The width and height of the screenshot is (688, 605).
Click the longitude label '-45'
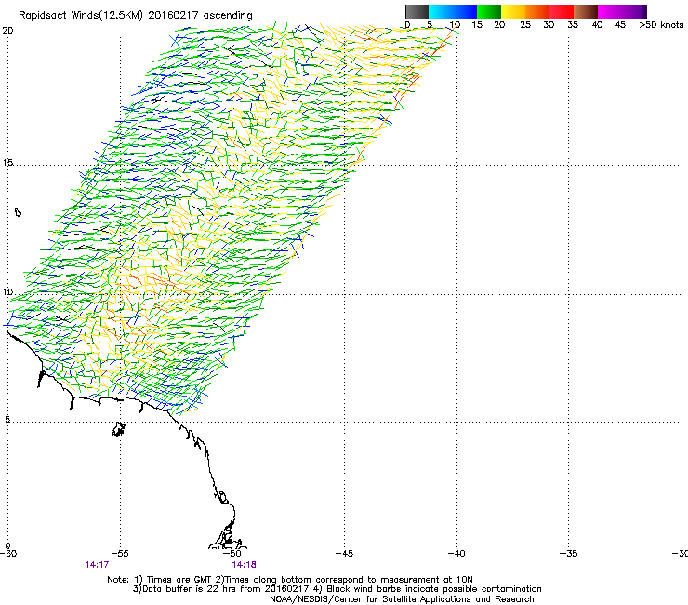coord(344,553)
